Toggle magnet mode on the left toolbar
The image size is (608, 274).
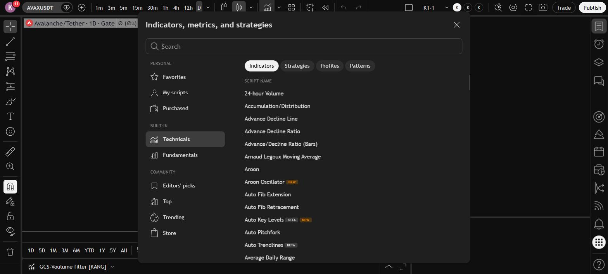(x=10, y=187)
